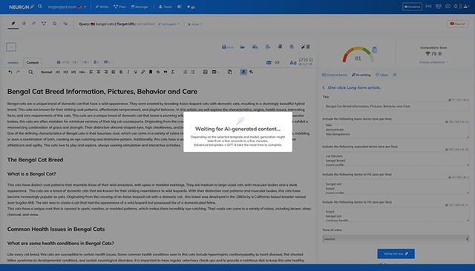Click the H1 terms text area
The width and height of the screenshot is (475, 271).
tap(396, 187)
